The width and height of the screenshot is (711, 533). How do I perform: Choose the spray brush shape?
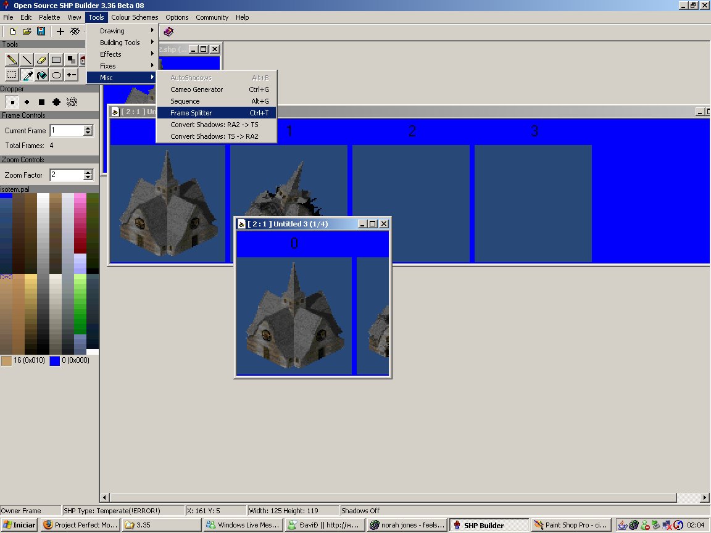[x=72, y=102]
